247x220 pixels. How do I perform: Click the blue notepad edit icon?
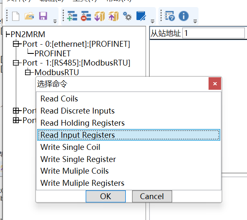141,16
